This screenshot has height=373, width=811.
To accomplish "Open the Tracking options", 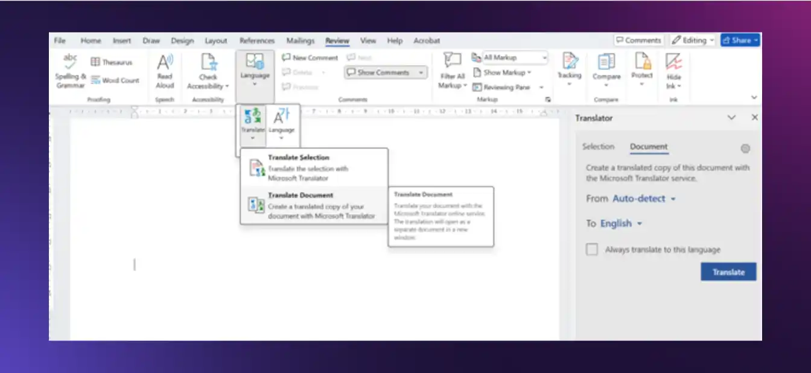I will [x=569, y=71].
